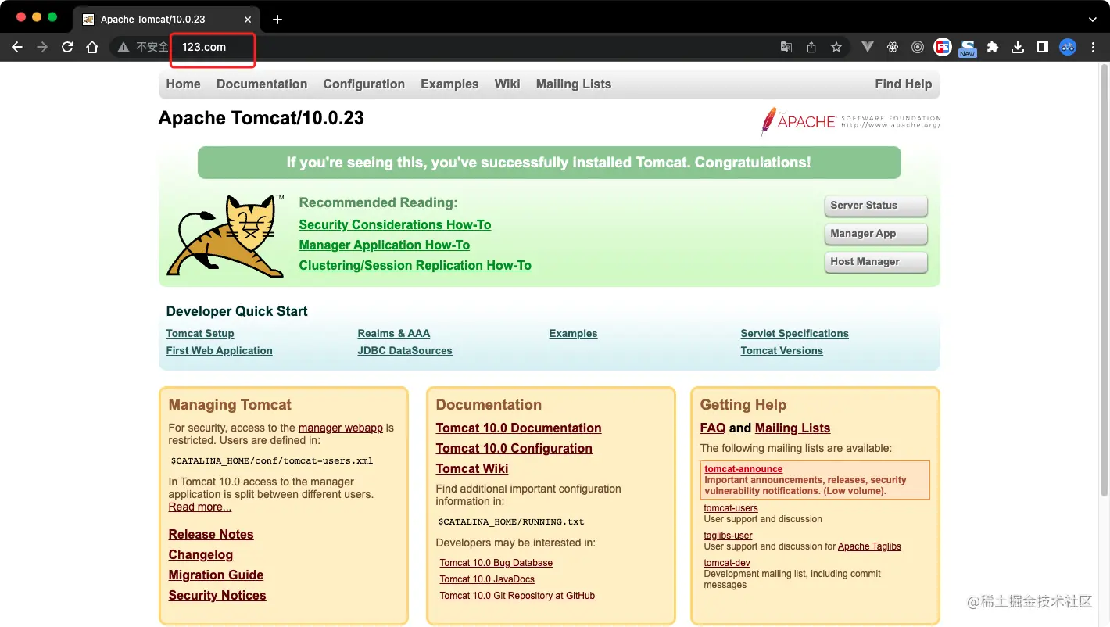Open Examples in the navigation bar
Image resolution: width=1110 pixels, height=627 pixels.
tap(449, 84)
